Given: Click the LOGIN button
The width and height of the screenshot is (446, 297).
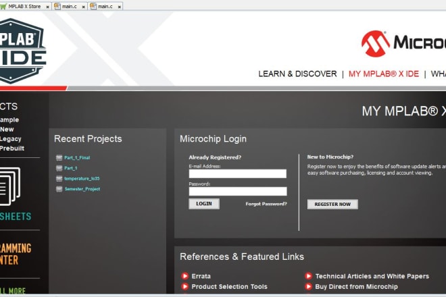Looking at the screenshot, I should 204,204.
